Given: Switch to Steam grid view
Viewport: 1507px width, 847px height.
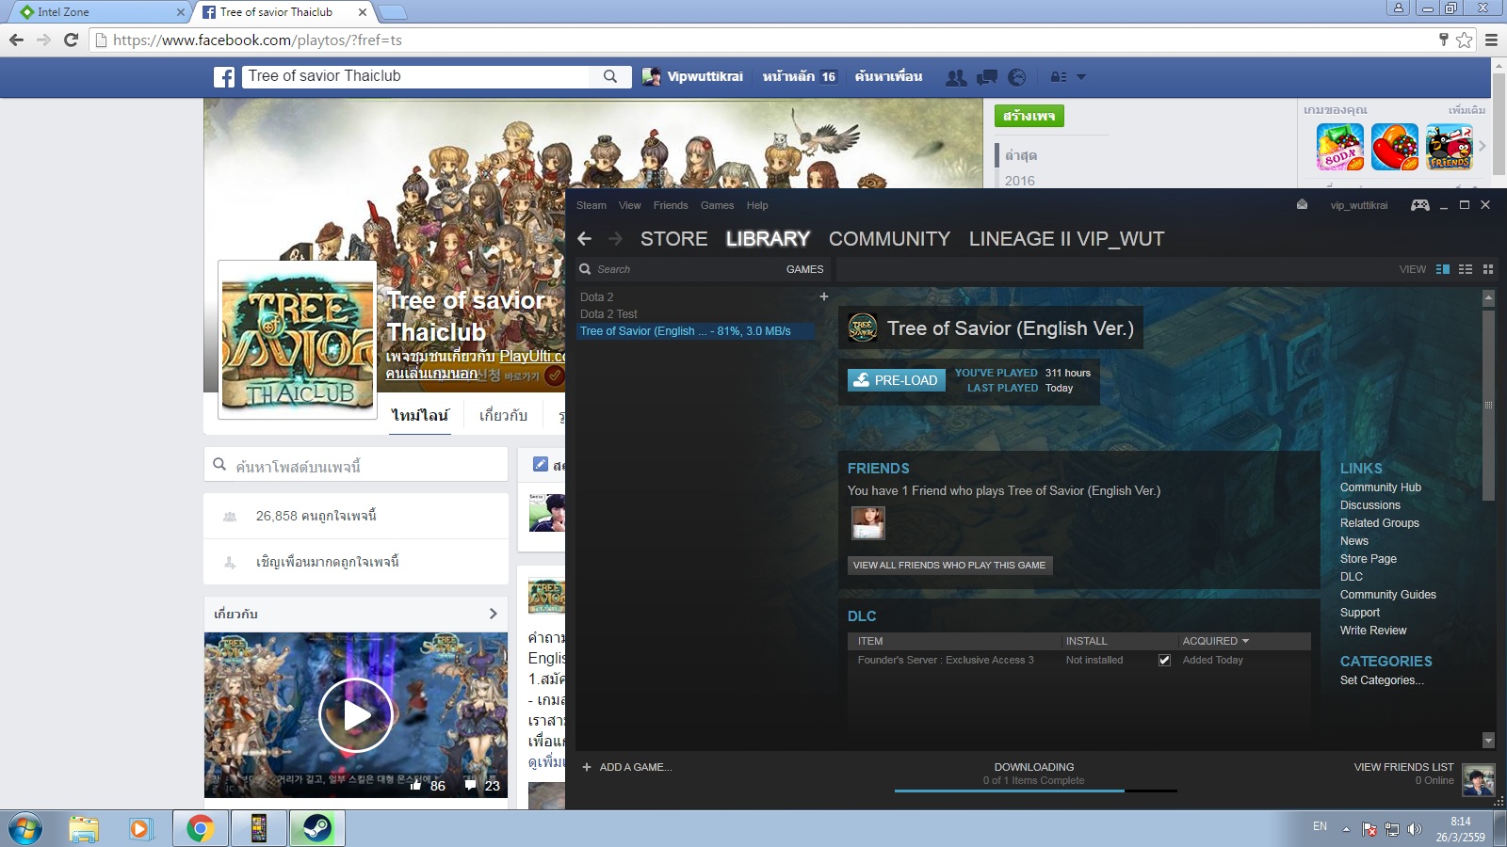Looking at the screenshot, I should [1488, 269].
